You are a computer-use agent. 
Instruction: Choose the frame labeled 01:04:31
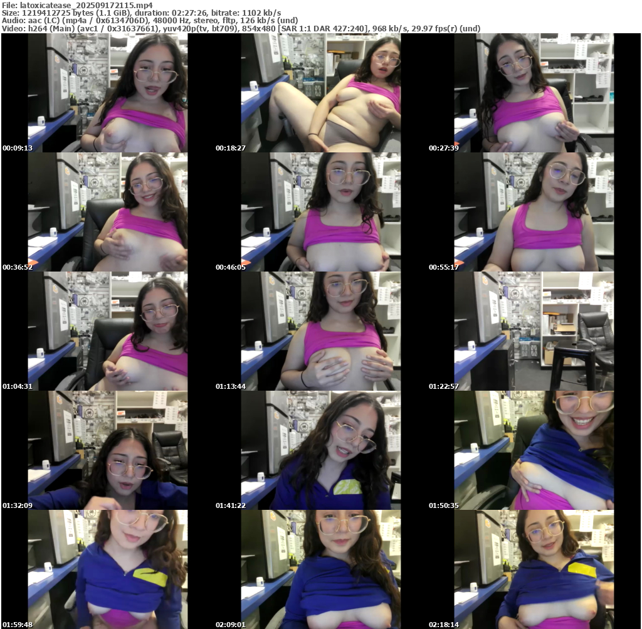(108, 331)
